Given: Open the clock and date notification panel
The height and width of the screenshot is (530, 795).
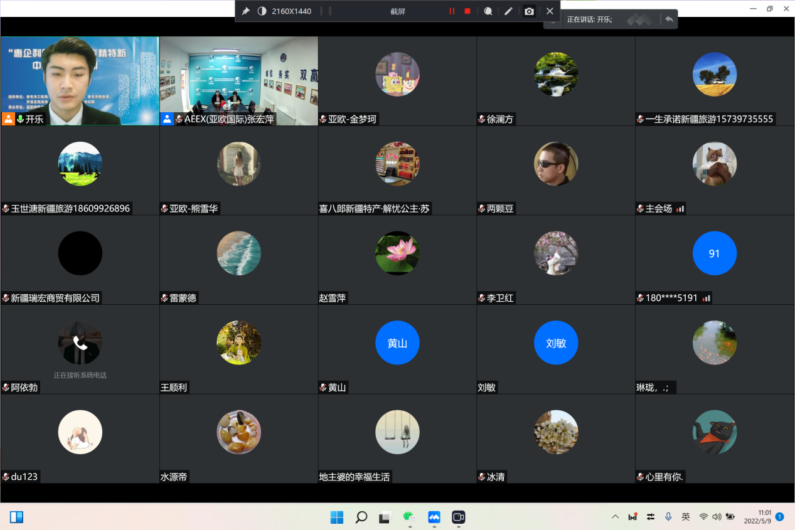Looking at the screenshot, I should point(759,517).
